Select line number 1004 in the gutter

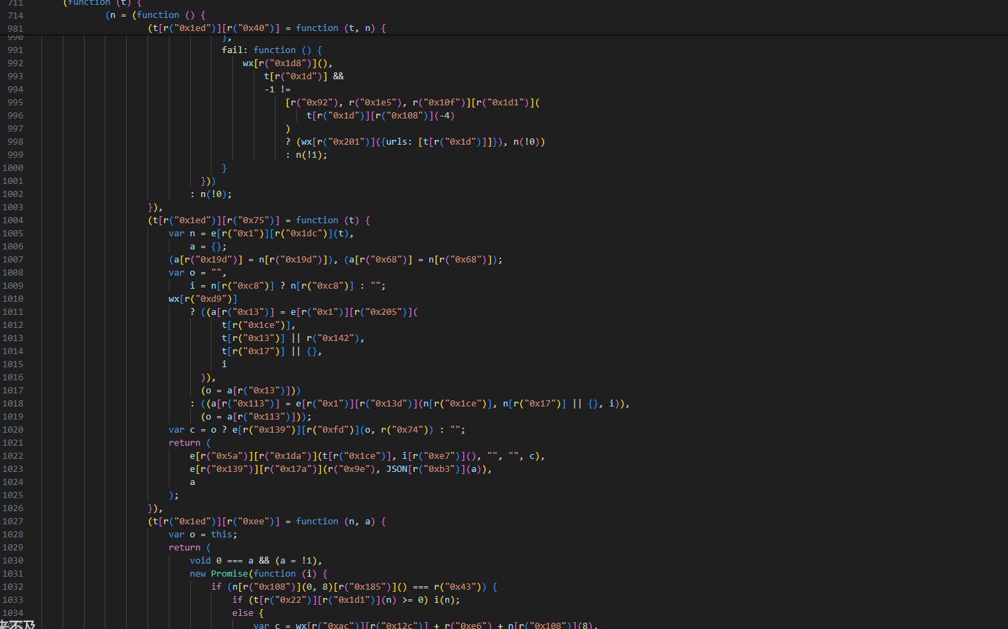12,220
